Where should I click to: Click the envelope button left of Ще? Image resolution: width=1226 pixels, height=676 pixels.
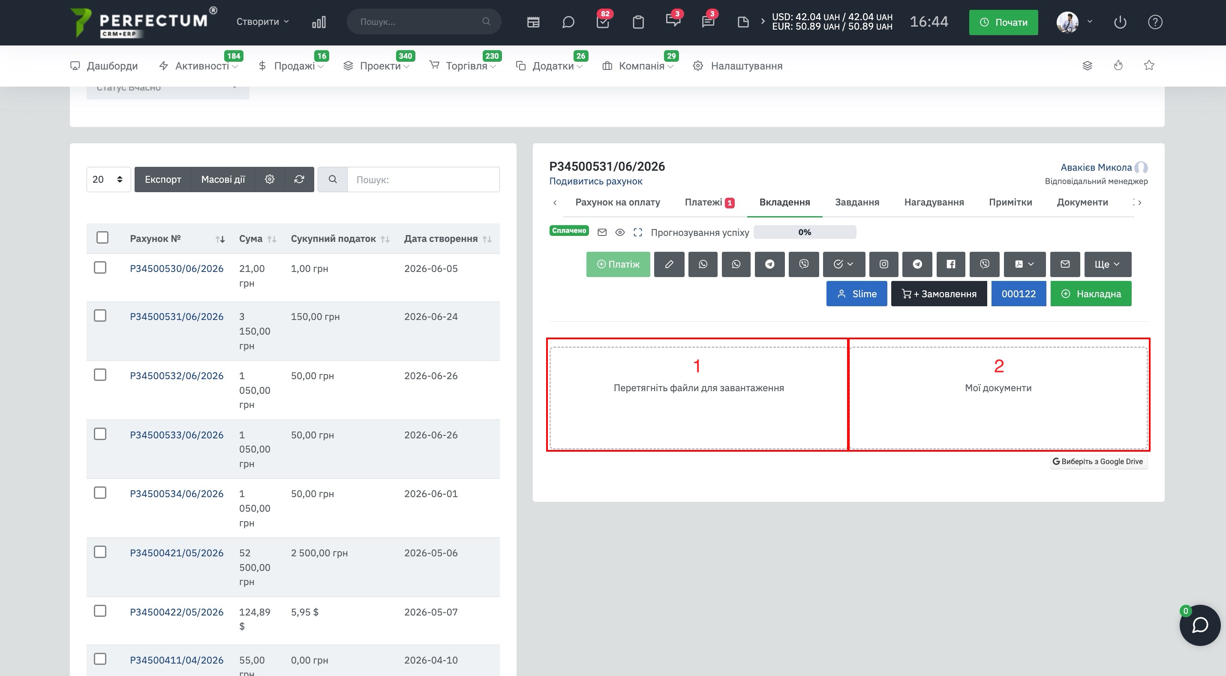pyautogui.click(x=1065, y=264)
